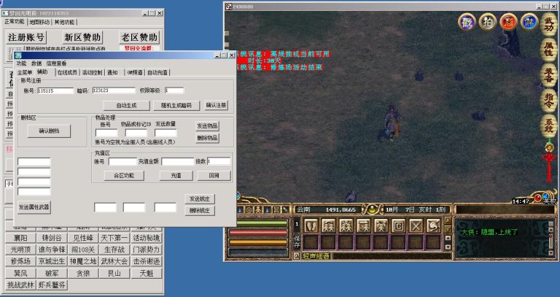The image size is (560, 297).
Task: Click the second hotbar icon with two figures
Action: [x=328, y=225]
